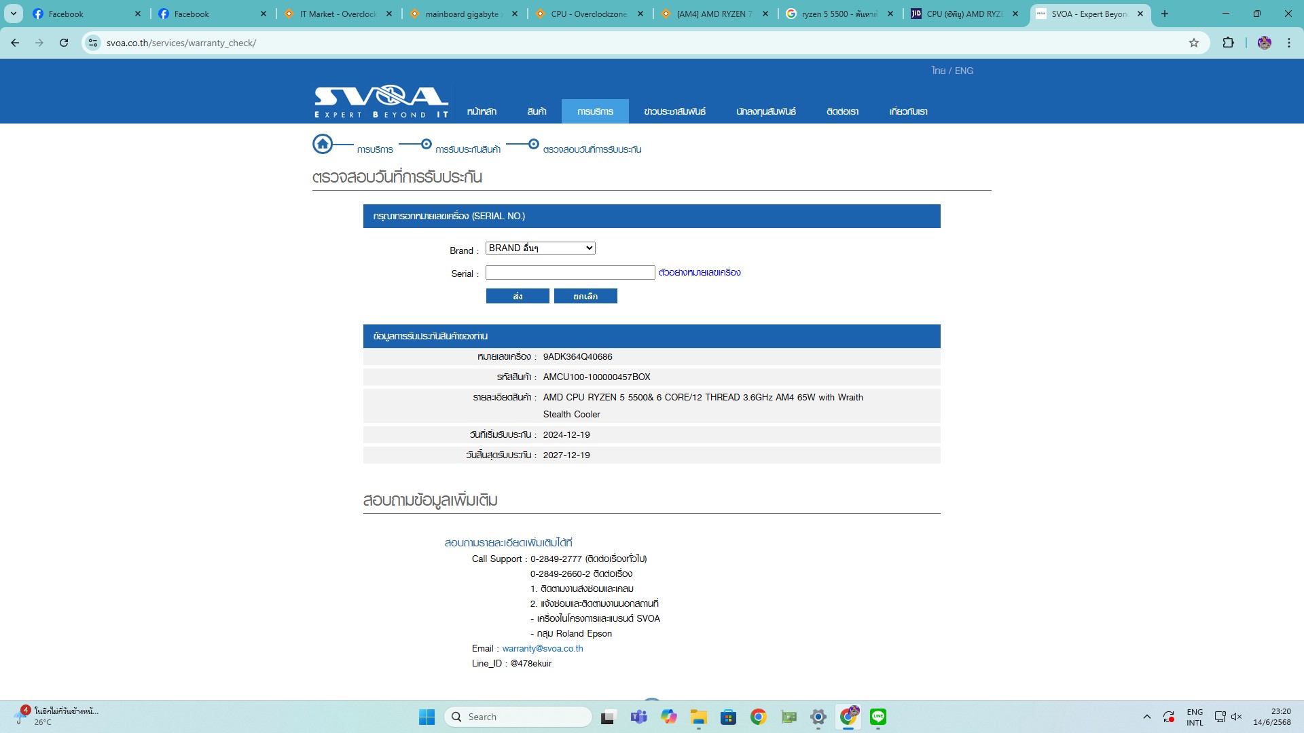The image size is (1304, 733).
Task: Click the การรับประกันสินค้า breadcrumb link
Action: (468, 149)
